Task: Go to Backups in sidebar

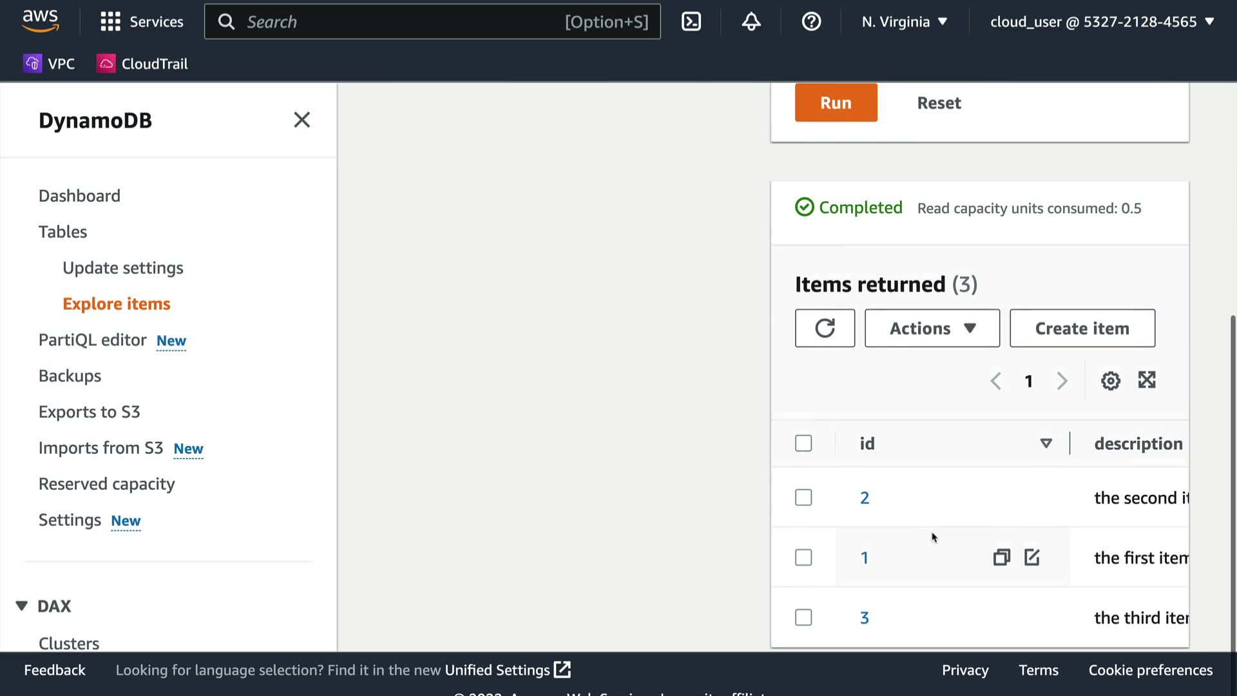Action: 70,376
